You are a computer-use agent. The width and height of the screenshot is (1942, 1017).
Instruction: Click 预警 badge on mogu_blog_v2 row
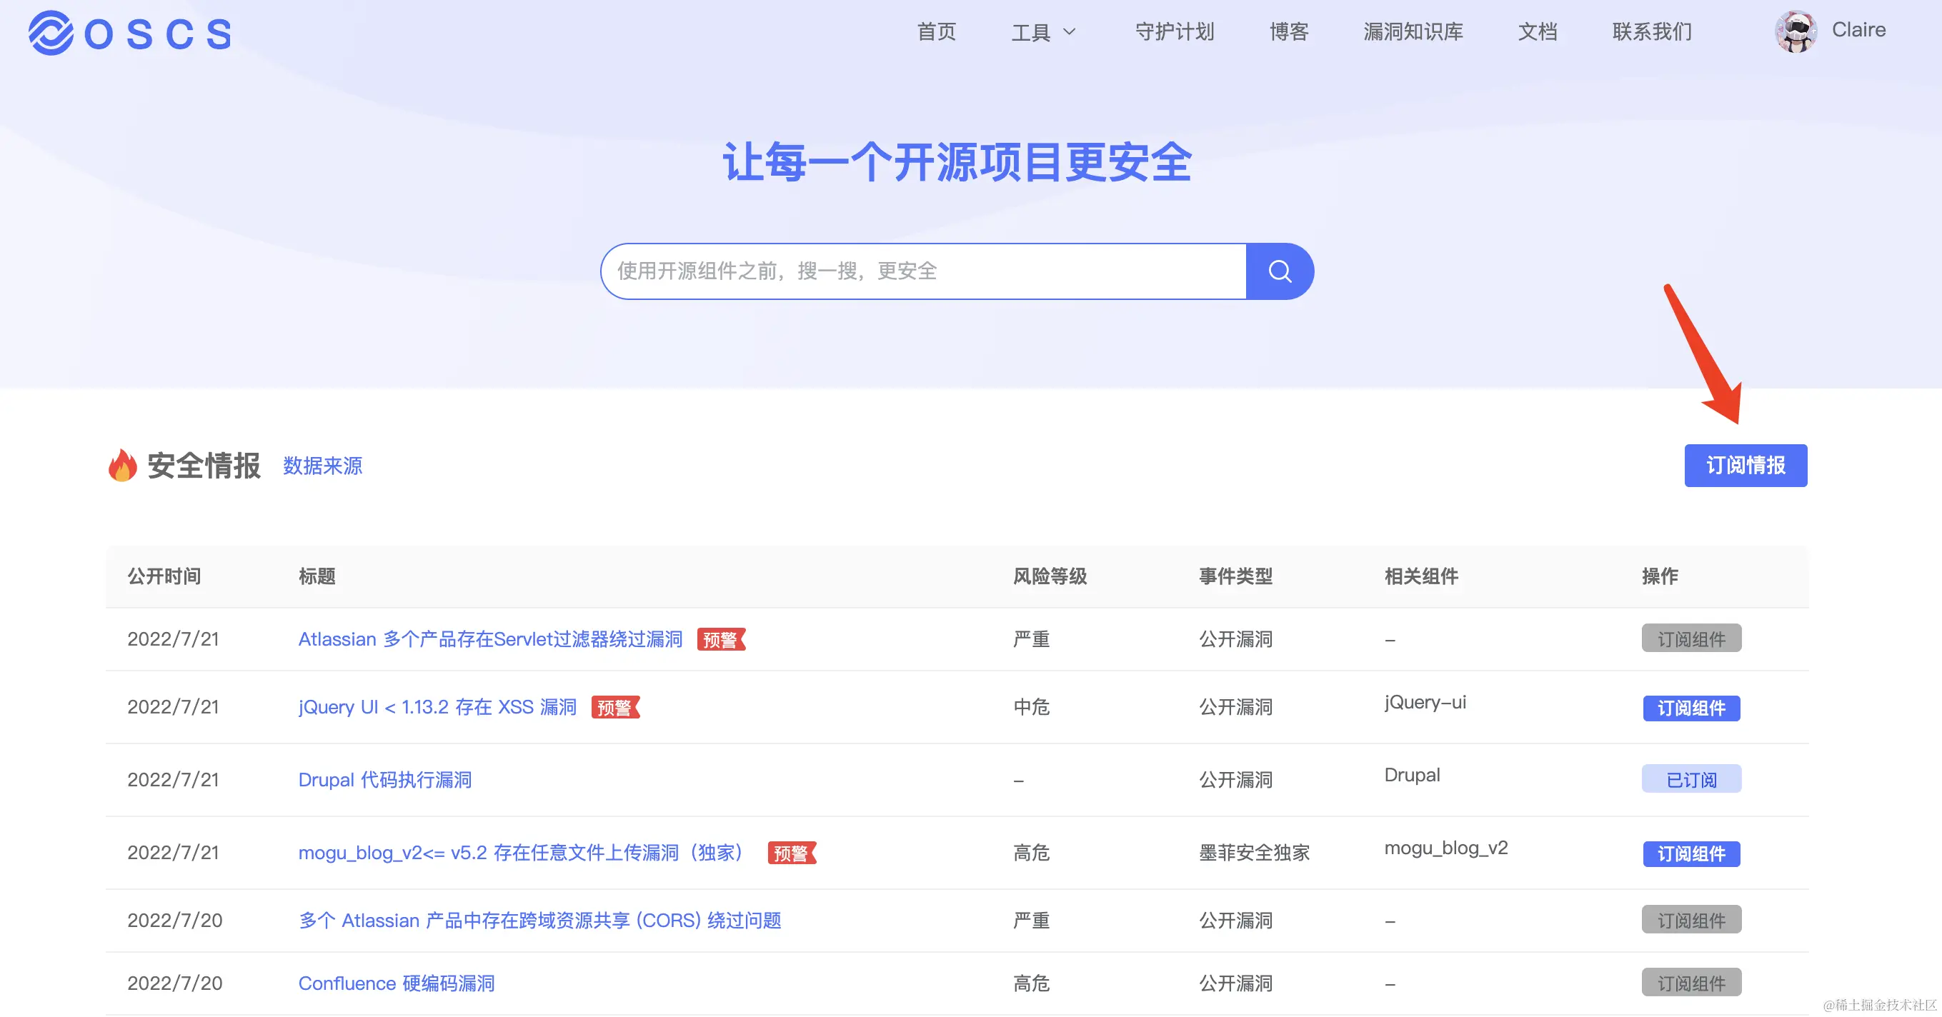[792, 853]
